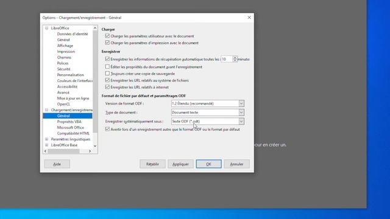Toggle saving URLs relative to internet
The height and width of the screenshot is (219, 390).
pyautogui.click(x=107, y=87)
